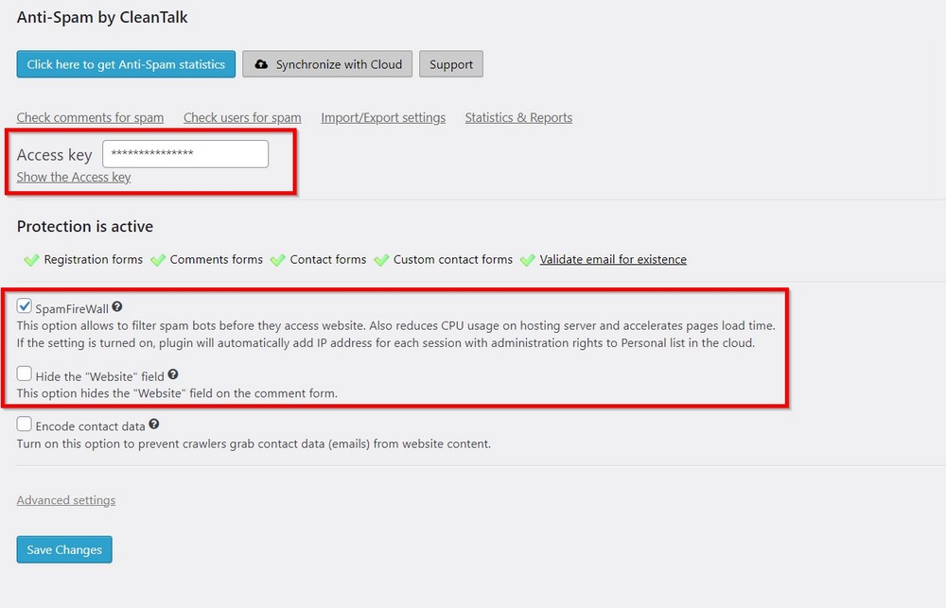This screenshot has height=608, width=946.
Task: Click the "Custom contact forms" label
Action: (453, 259)
